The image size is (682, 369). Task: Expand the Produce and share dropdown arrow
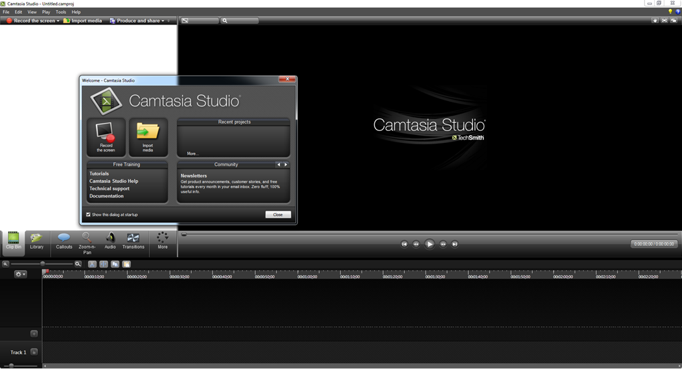point(163,21)
